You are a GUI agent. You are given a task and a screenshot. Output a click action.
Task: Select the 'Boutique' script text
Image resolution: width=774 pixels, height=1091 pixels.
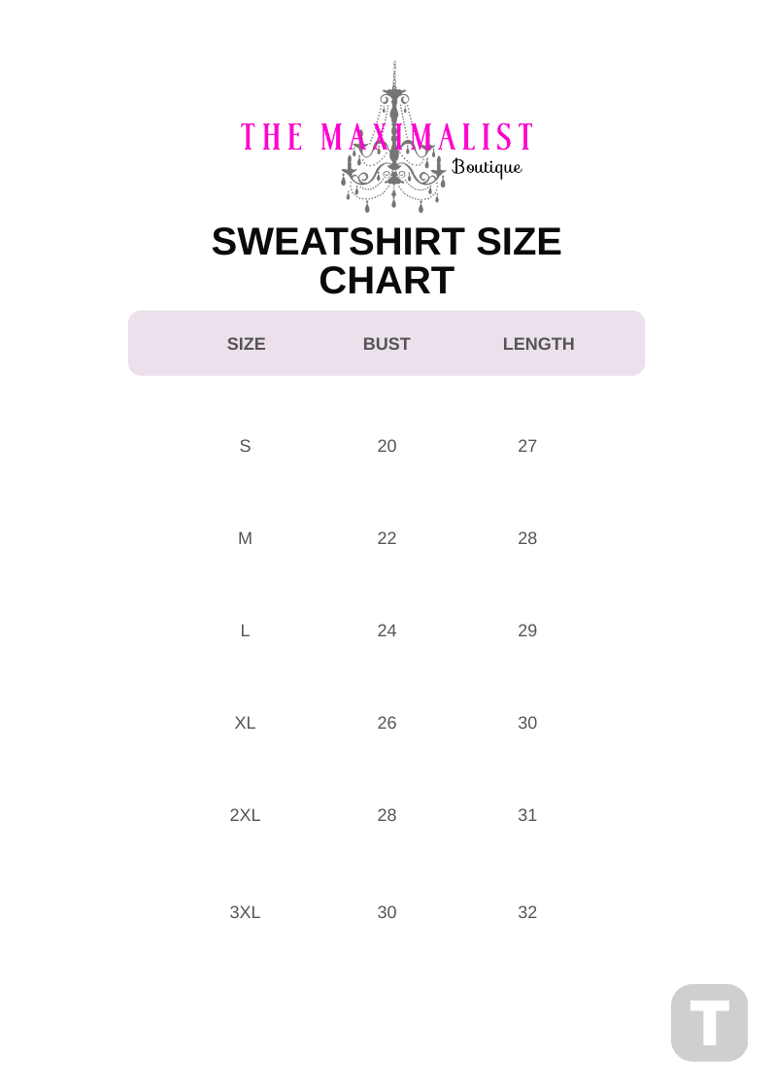(488, 167)
